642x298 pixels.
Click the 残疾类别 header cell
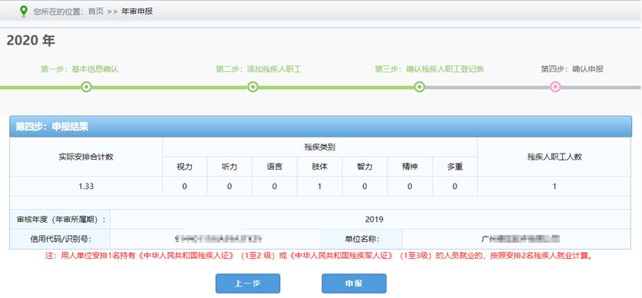click(319, 147)
